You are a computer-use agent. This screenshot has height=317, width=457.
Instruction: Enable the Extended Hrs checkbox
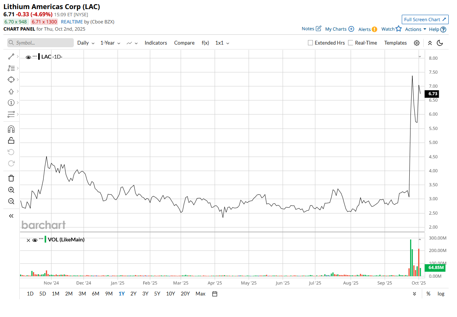point(311,43)
